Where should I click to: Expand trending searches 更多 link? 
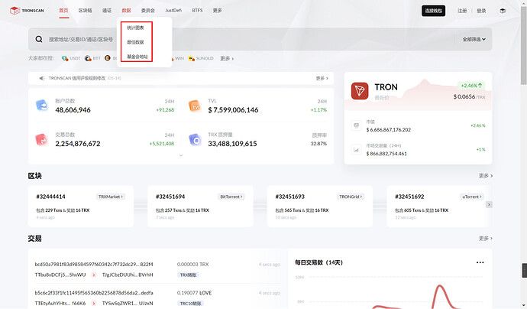coord(227,58)
